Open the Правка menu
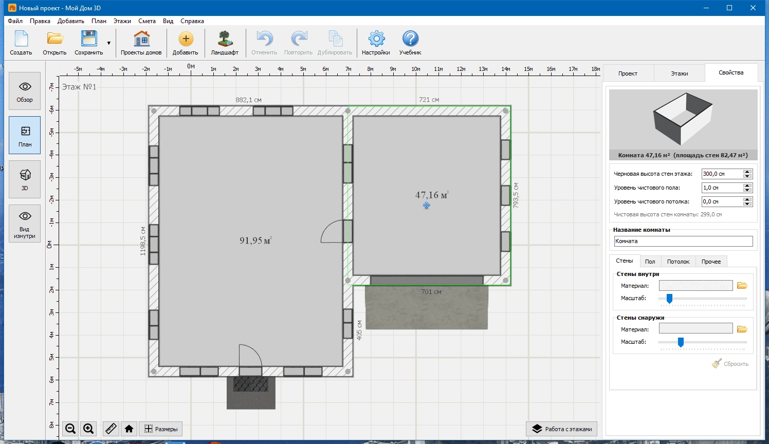 pyautogui.click(x=40, y=21)
